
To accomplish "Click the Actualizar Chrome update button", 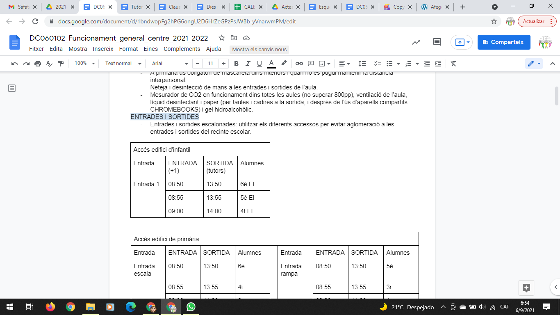I will coord(537,21).
